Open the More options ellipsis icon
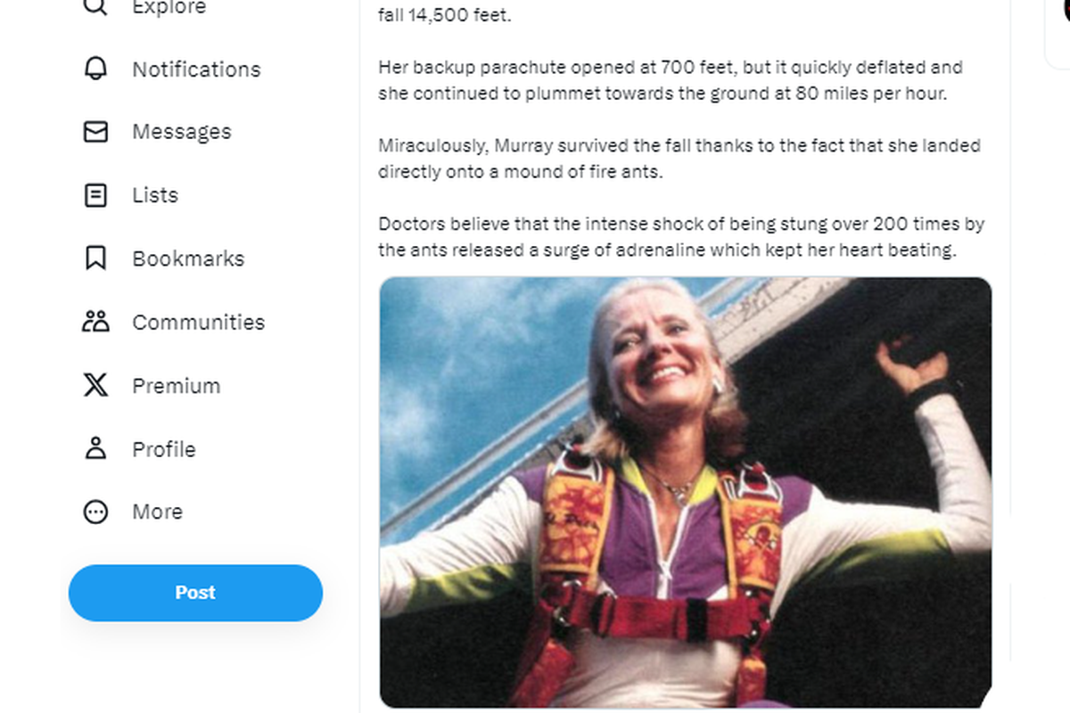Viewport: 1070px width, 713px height. click(x=95, y=512)
